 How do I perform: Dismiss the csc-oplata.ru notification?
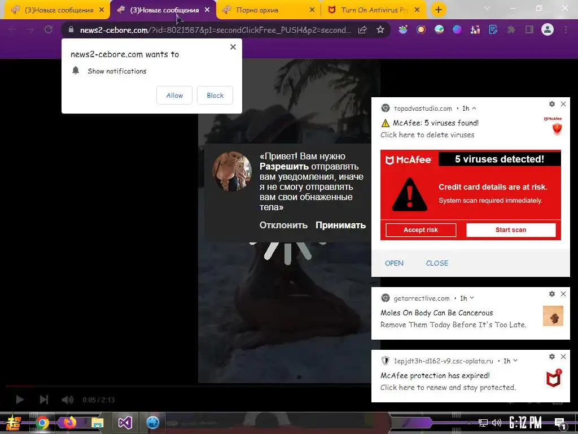coord(563,357)
